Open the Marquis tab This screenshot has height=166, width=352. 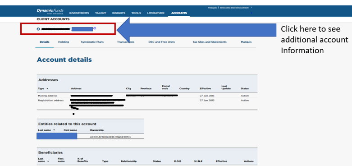(246, 42)
